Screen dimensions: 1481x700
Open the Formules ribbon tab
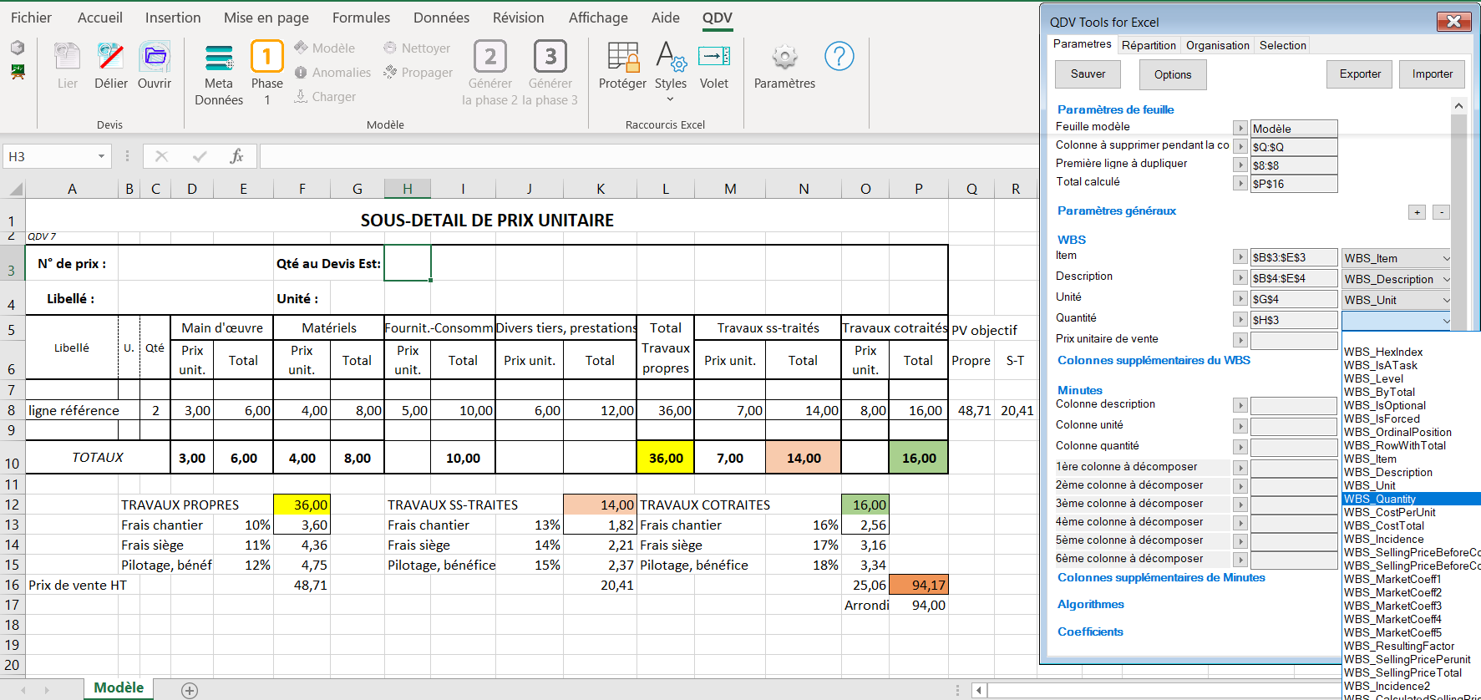pyautogui.click(x=361, y=18)
